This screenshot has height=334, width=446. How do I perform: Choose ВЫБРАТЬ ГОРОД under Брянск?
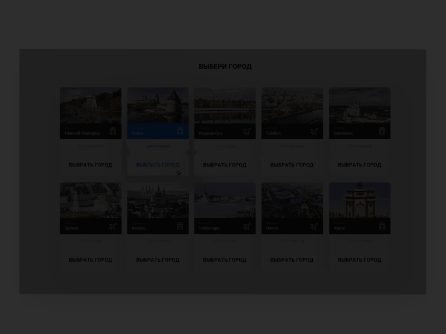(90, 260)
